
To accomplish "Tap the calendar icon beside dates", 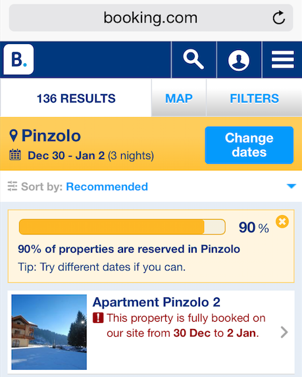I will click(15, 155).
